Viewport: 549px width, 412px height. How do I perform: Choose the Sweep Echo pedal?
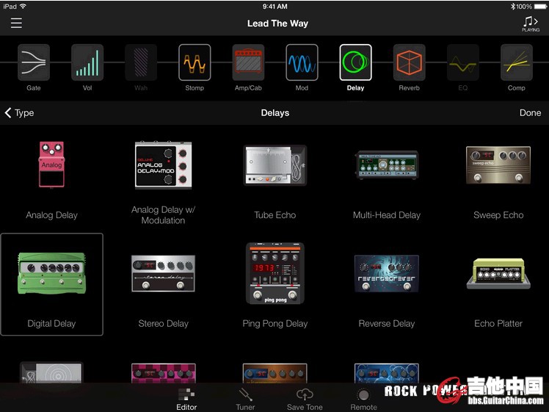click(x=498, y=165)
